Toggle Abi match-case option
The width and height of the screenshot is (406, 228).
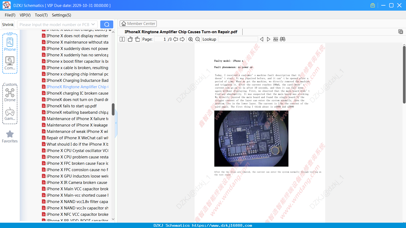click(x=275, y=39)
